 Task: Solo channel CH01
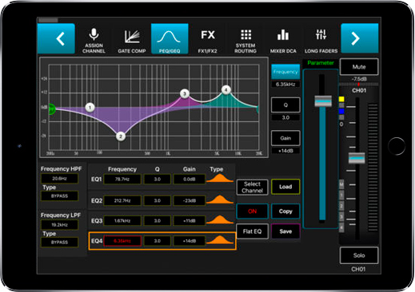(x=359, y=255)
